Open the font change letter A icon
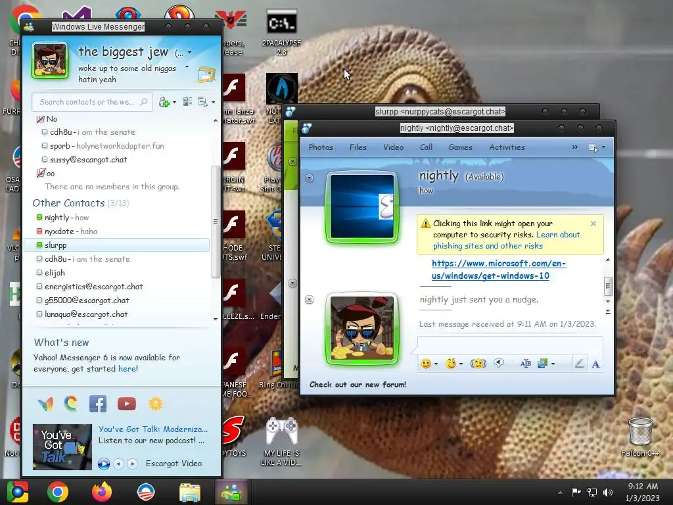Image resolution: width=673 pixels, height=505 pixels. point(595,364)
